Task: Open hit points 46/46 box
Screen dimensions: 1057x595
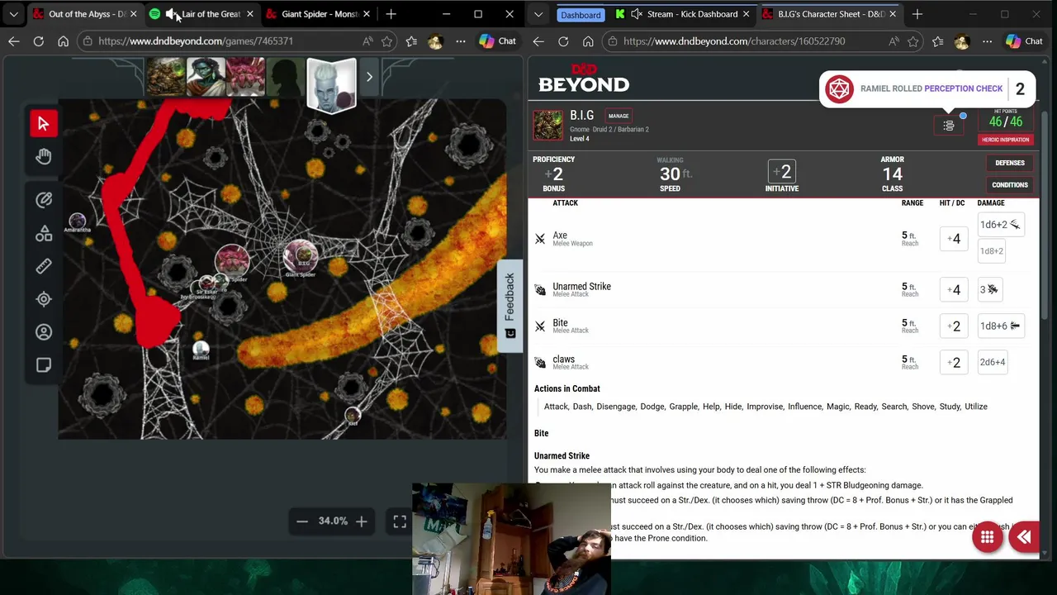Action: point(1005,119)
